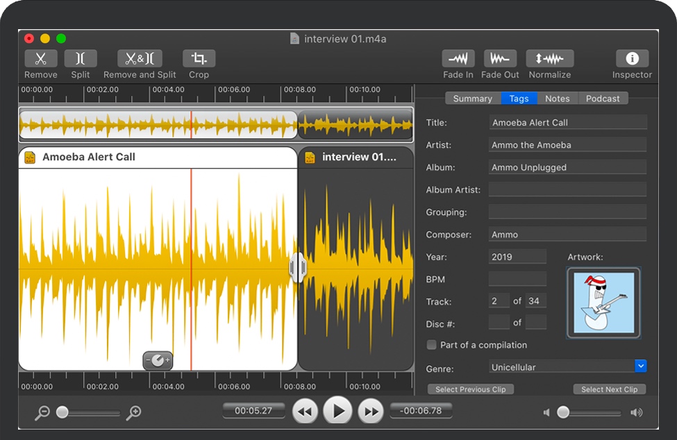Screen dimensions: 677x440
Task: Click the volume slider knob
Action: coord(563,412)
